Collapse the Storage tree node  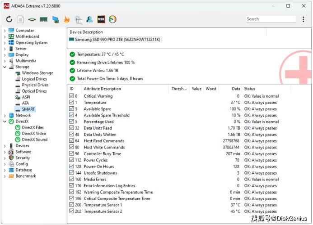coord(5,67)
